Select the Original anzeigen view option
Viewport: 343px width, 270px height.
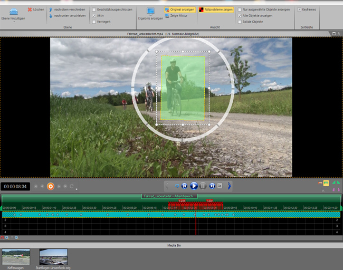[179, 9]
